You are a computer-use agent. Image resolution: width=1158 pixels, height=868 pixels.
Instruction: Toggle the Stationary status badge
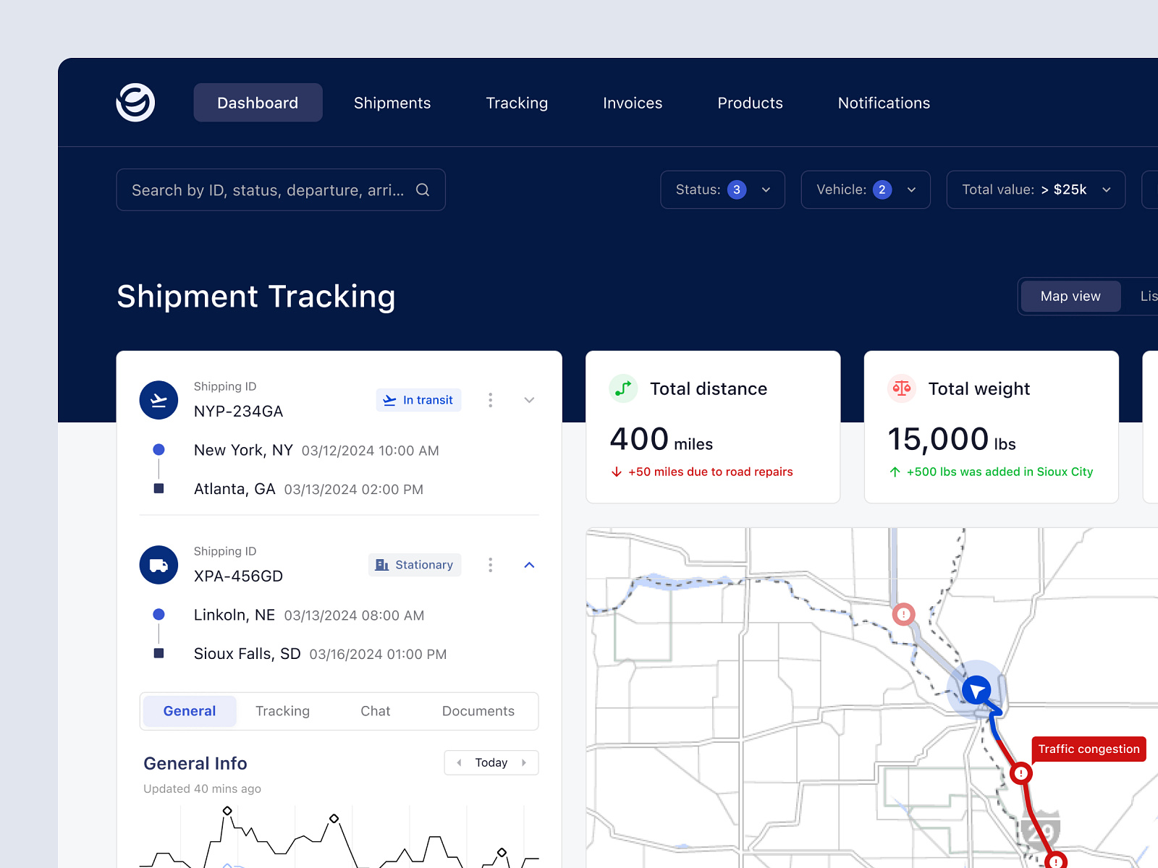[x=414, y=565]
